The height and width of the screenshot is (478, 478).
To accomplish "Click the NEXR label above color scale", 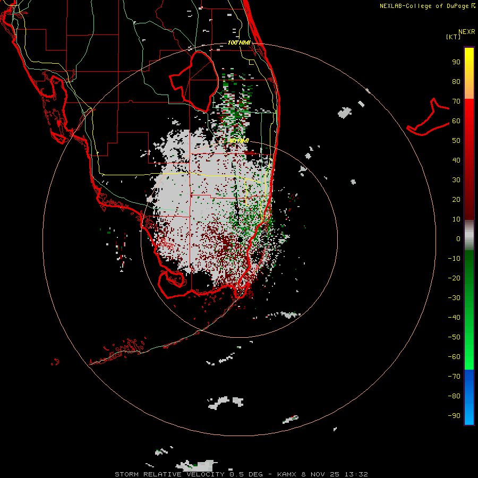I will pos(466,32).
